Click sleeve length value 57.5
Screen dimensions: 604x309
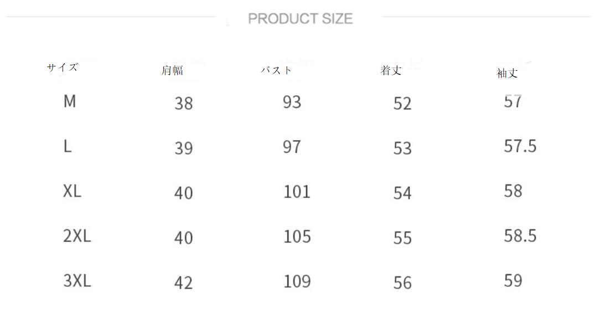point(520,146)
